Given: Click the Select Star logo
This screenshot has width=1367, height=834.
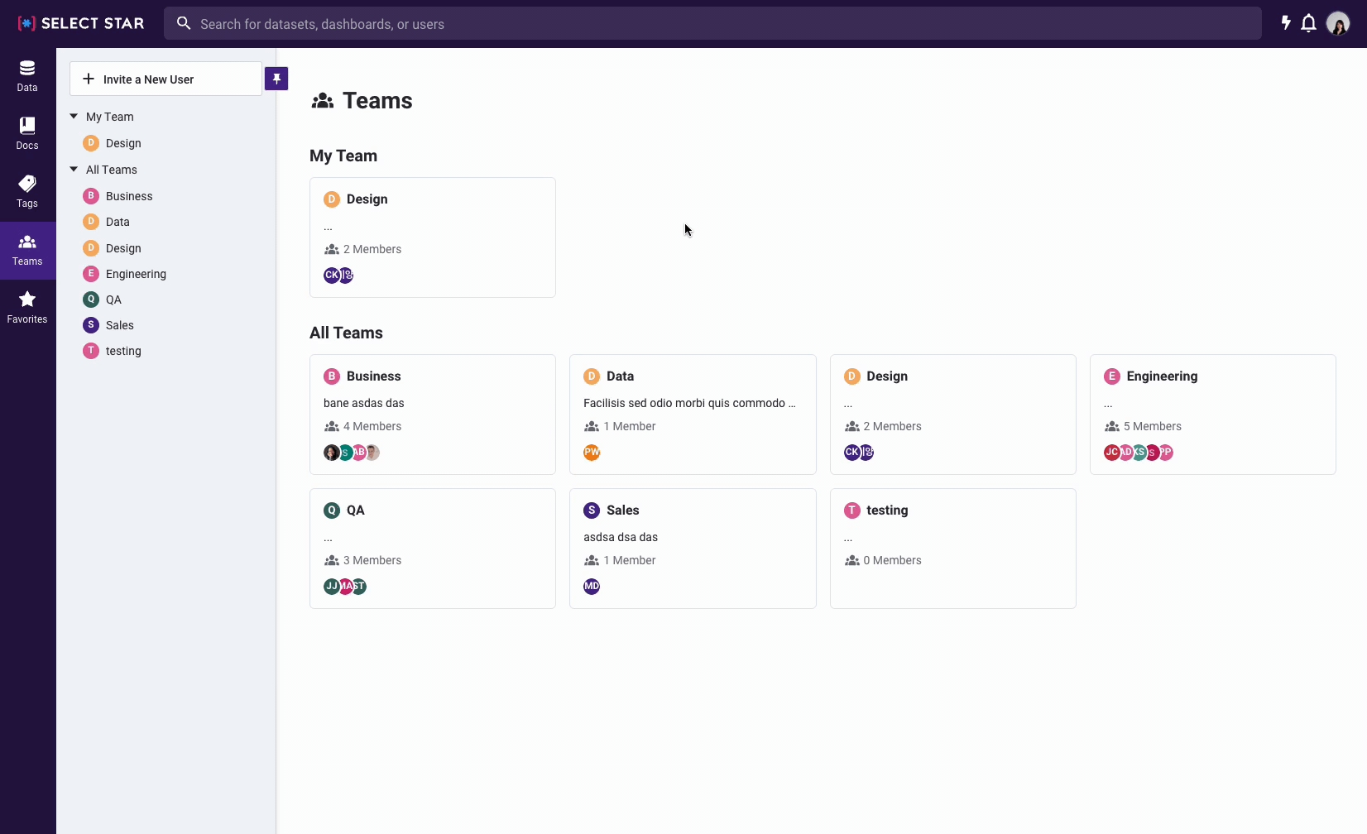Looking at the screenshot, I should coord(81,23).
